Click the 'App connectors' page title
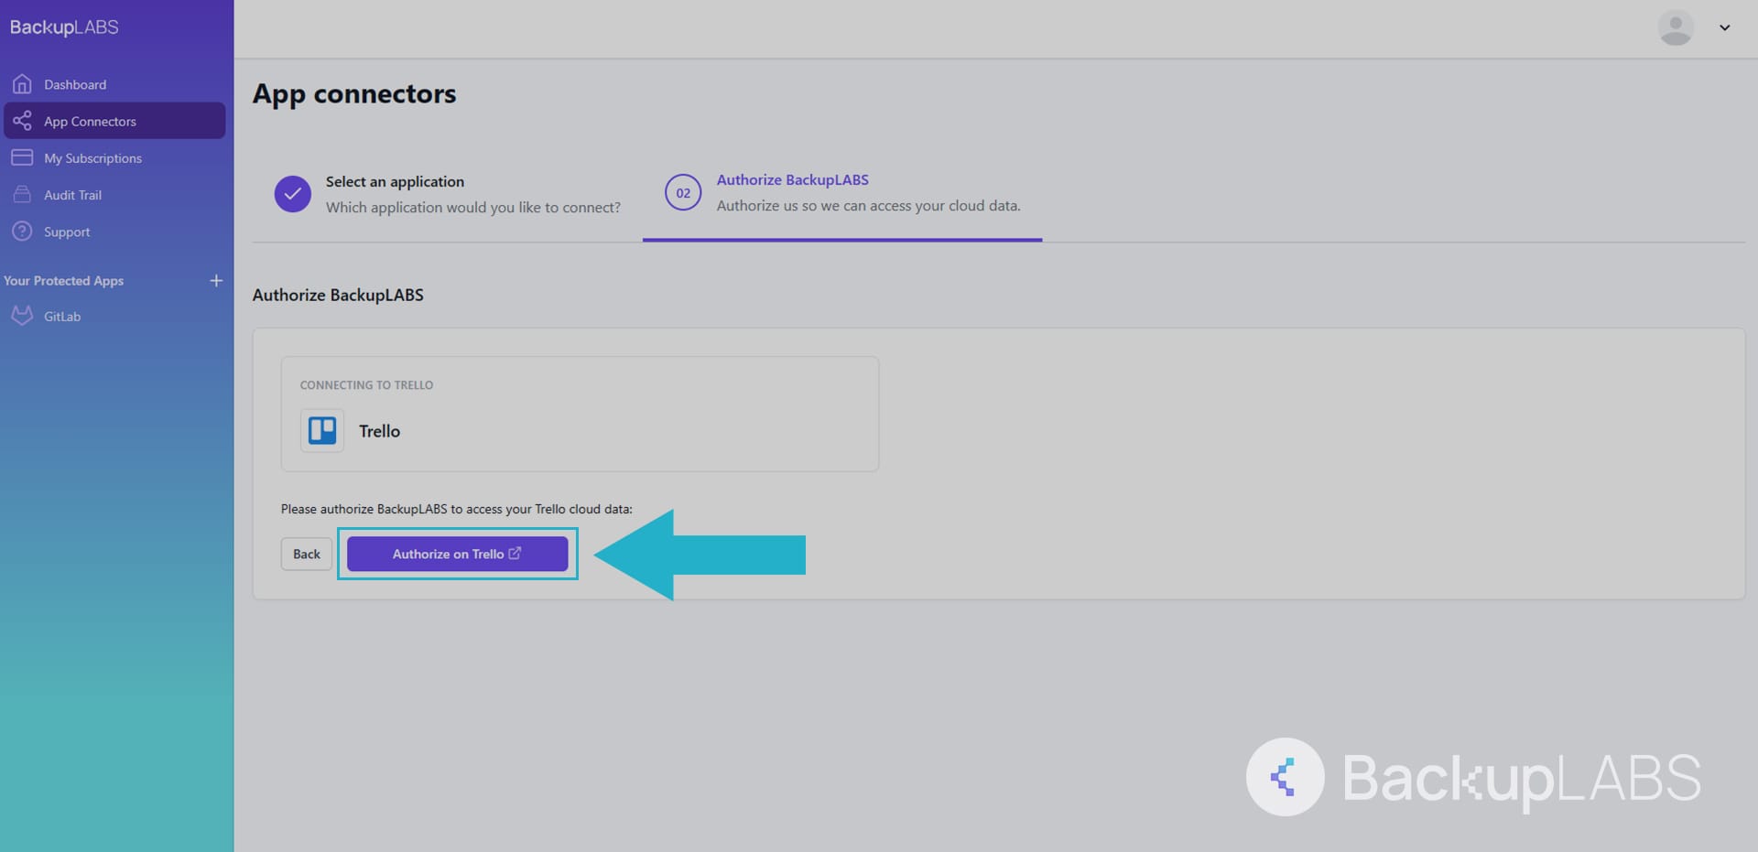 [354, 93]
